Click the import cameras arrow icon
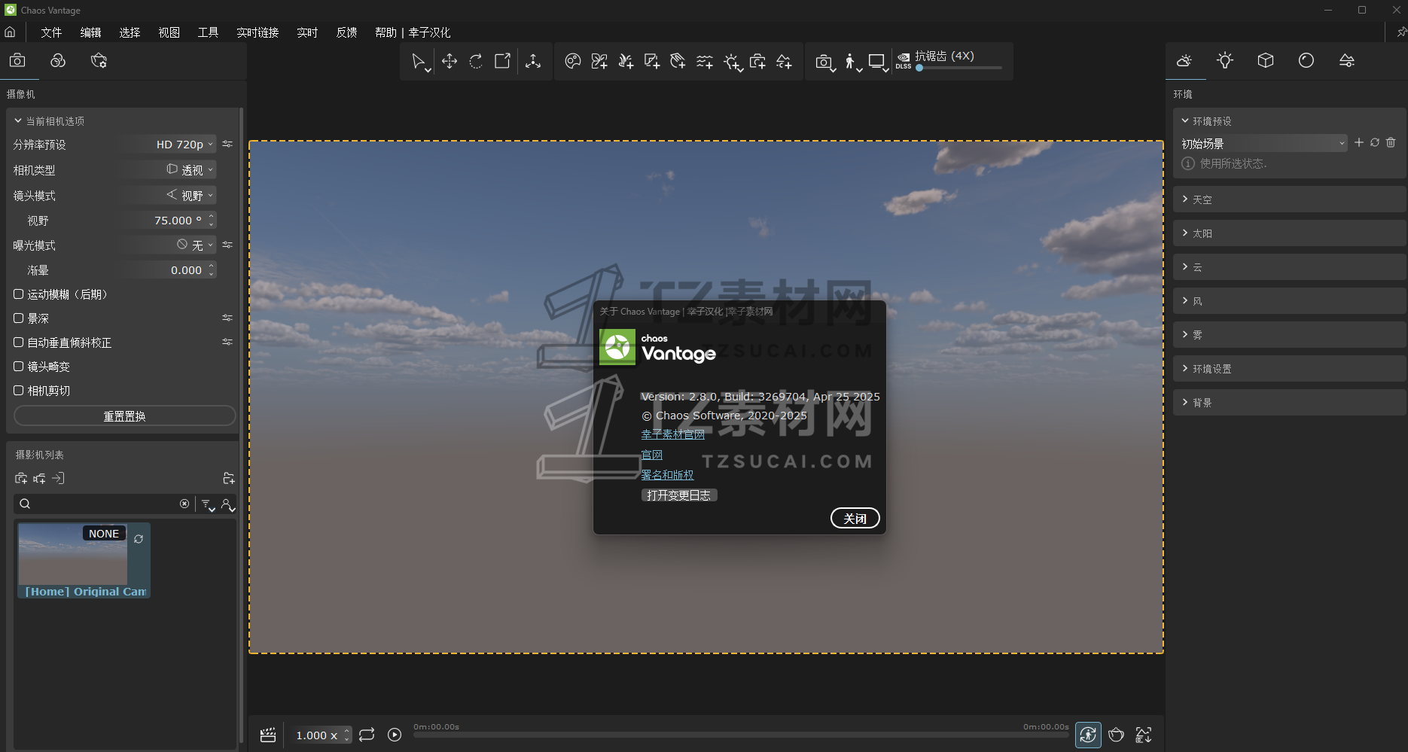The width and height of the screenshot is (1408, 752). point(59,478)
